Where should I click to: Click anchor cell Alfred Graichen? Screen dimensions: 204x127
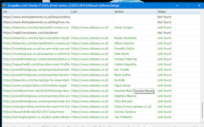pos(124,43)
